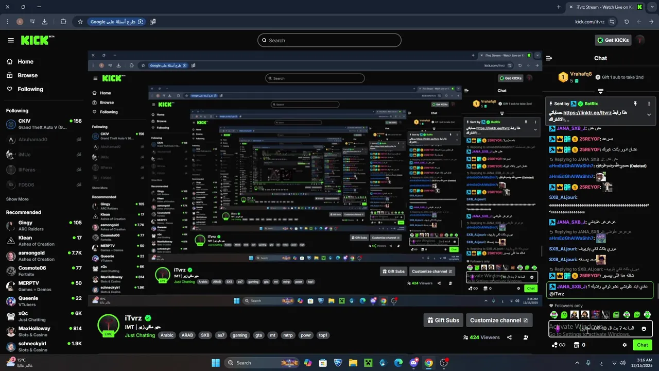Open File Explorer from taskbar
This screenshot has width=659, height=371.
(353, 363)
